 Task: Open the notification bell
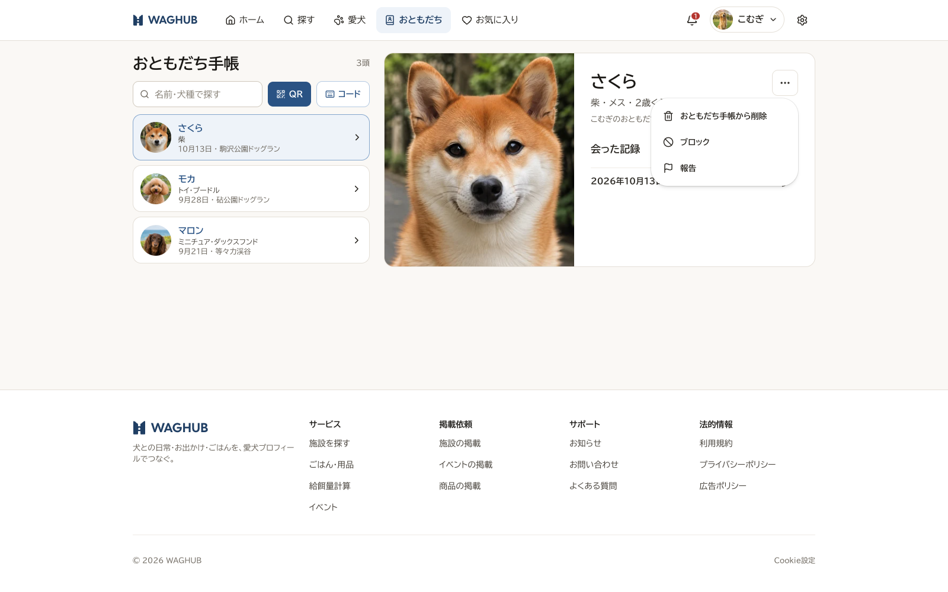692,20
